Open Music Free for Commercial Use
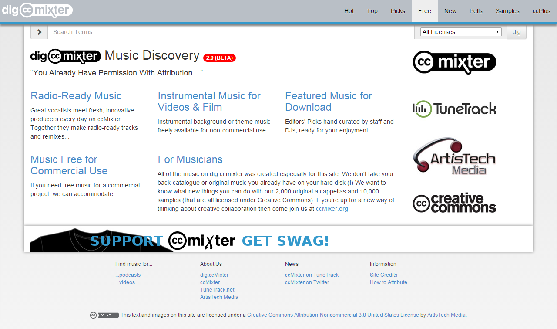557x329 pixels. coord(69,165)
